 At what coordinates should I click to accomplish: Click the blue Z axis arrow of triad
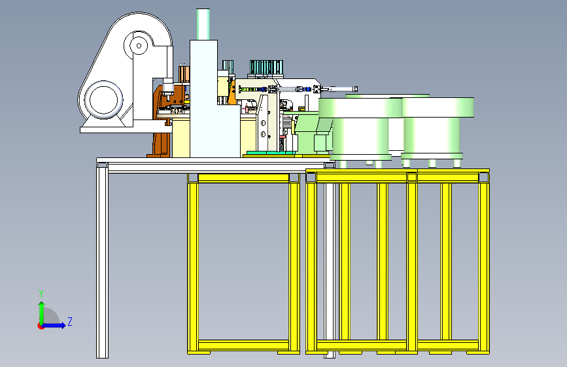click(54, 325)
